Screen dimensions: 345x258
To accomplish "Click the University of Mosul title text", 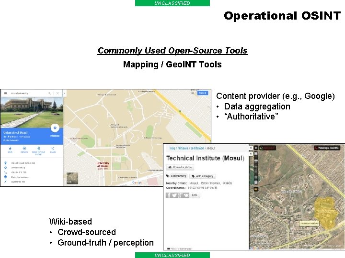I will point(15,132).
